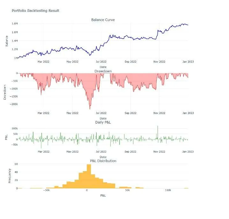Click the rotated Balance y-axis label
The height and width of the screenshot is (219, 229).
(7, 41)
